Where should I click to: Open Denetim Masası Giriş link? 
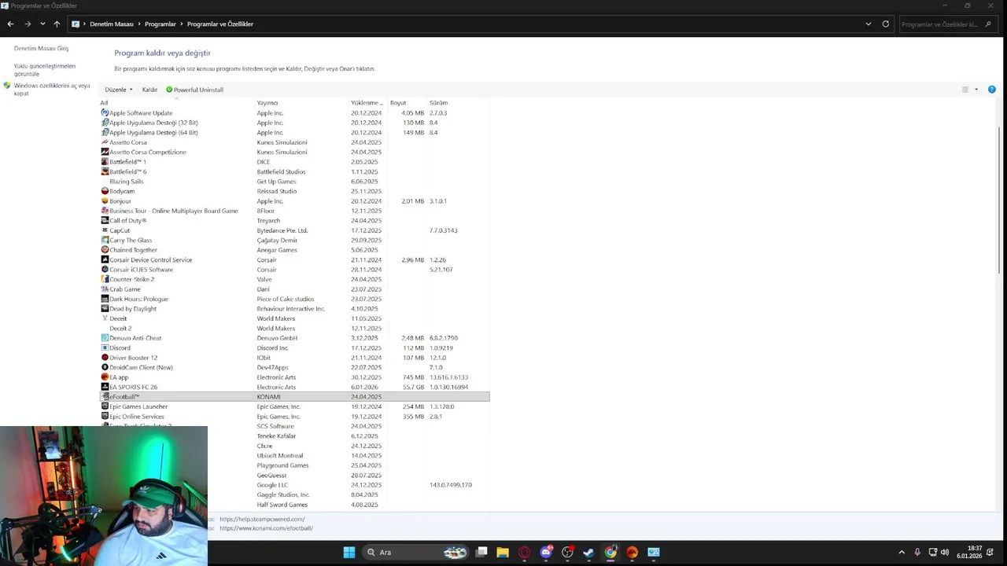(x=41, y=49)
